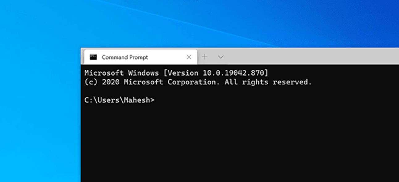Close the Command Prompt tab
This screenshot has height=182, width=399.
pyautogui.click(x=189, y=57)
